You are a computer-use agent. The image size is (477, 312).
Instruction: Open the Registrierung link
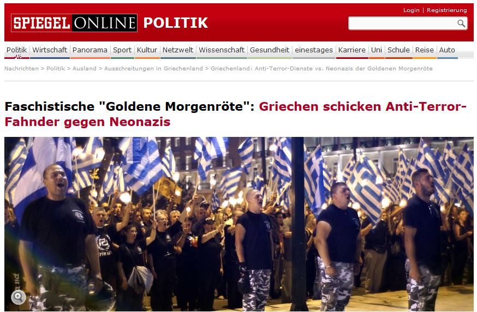coord(446,10)
